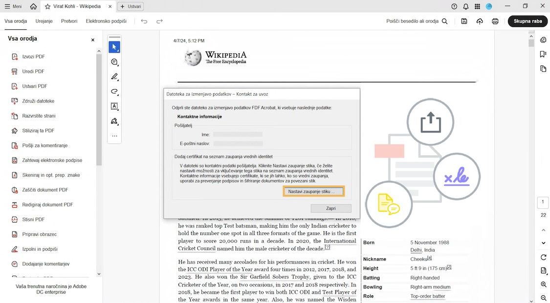
Task: Click the rotate view icon
Action: 543,257
